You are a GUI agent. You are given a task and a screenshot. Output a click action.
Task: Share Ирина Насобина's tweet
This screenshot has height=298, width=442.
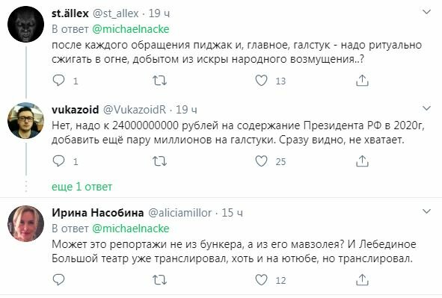(x=362, y=280)
